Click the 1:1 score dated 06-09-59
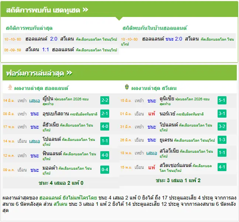Viewport: 239px width, 222px height. [45, 49]
